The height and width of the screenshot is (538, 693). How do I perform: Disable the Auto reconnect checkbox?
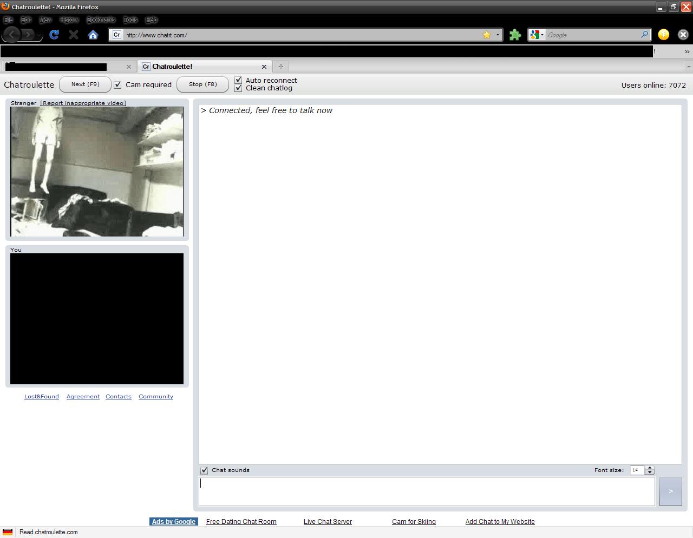click(238, 80)
